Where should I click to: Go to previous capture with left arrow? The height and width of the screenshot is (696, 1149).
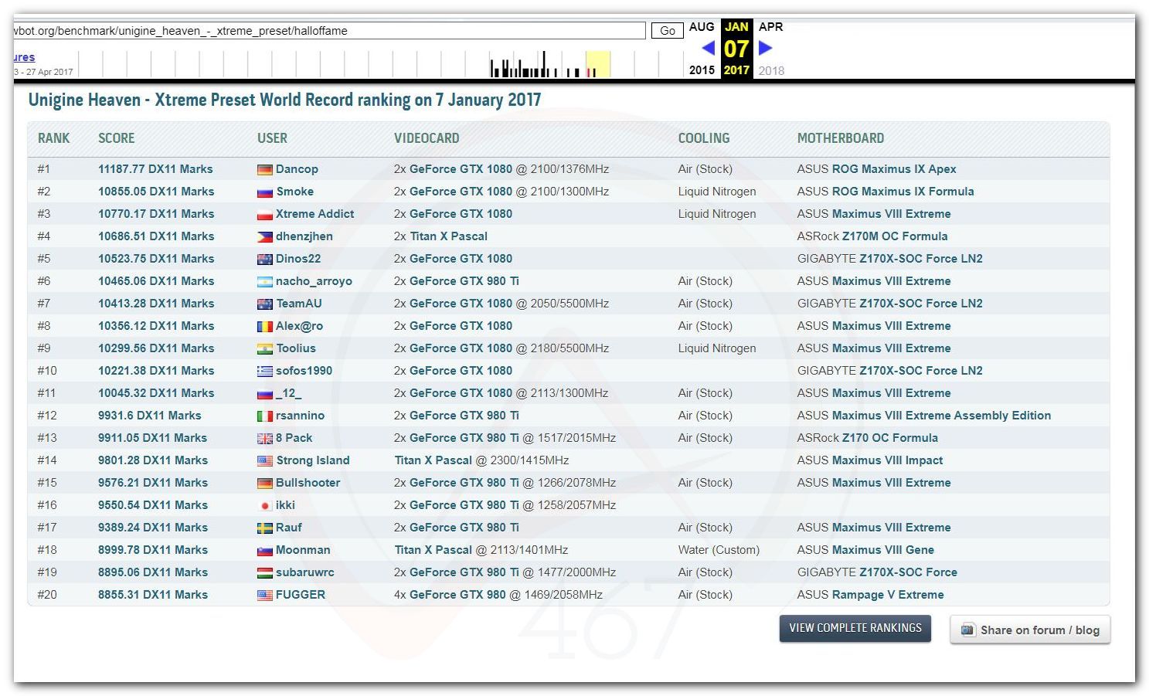pyautogui.click(x=708, y=48)
